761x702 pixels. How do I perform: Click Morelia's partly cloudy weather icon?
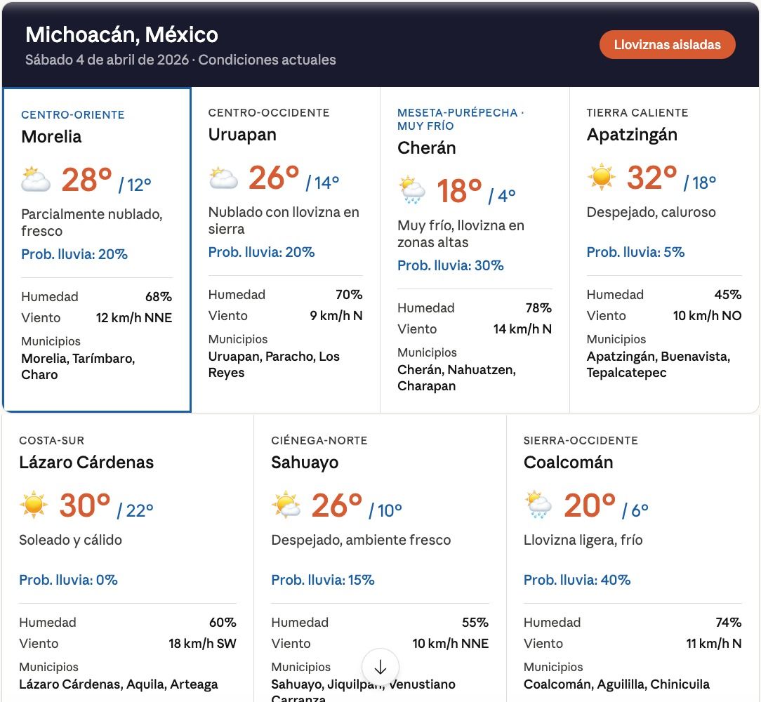click(x=36, y=180)
